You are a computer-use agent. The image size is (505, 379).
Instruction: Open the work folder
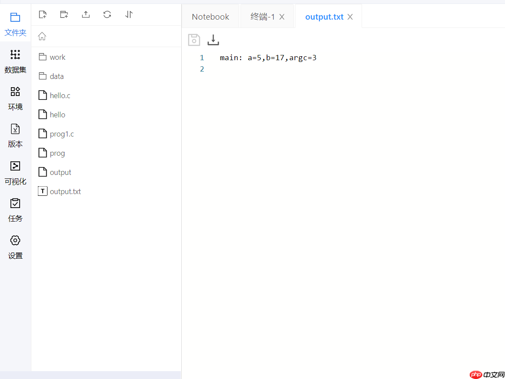coord(58,57)
